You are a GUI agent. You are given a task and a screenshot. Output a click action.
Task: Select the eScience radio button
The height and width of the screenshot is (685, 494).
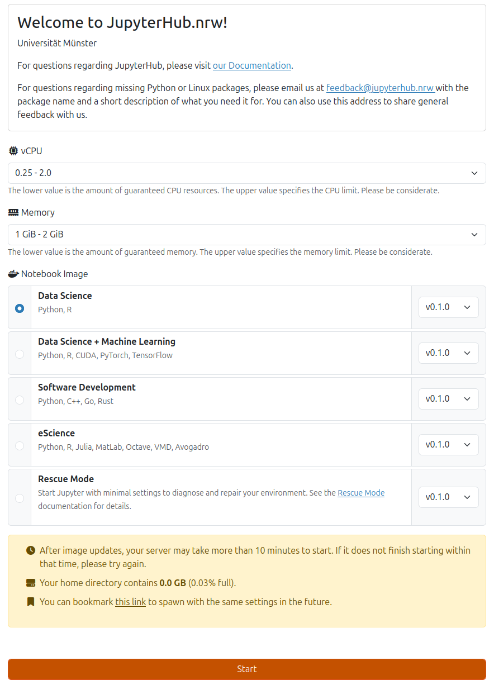(20, 446)
